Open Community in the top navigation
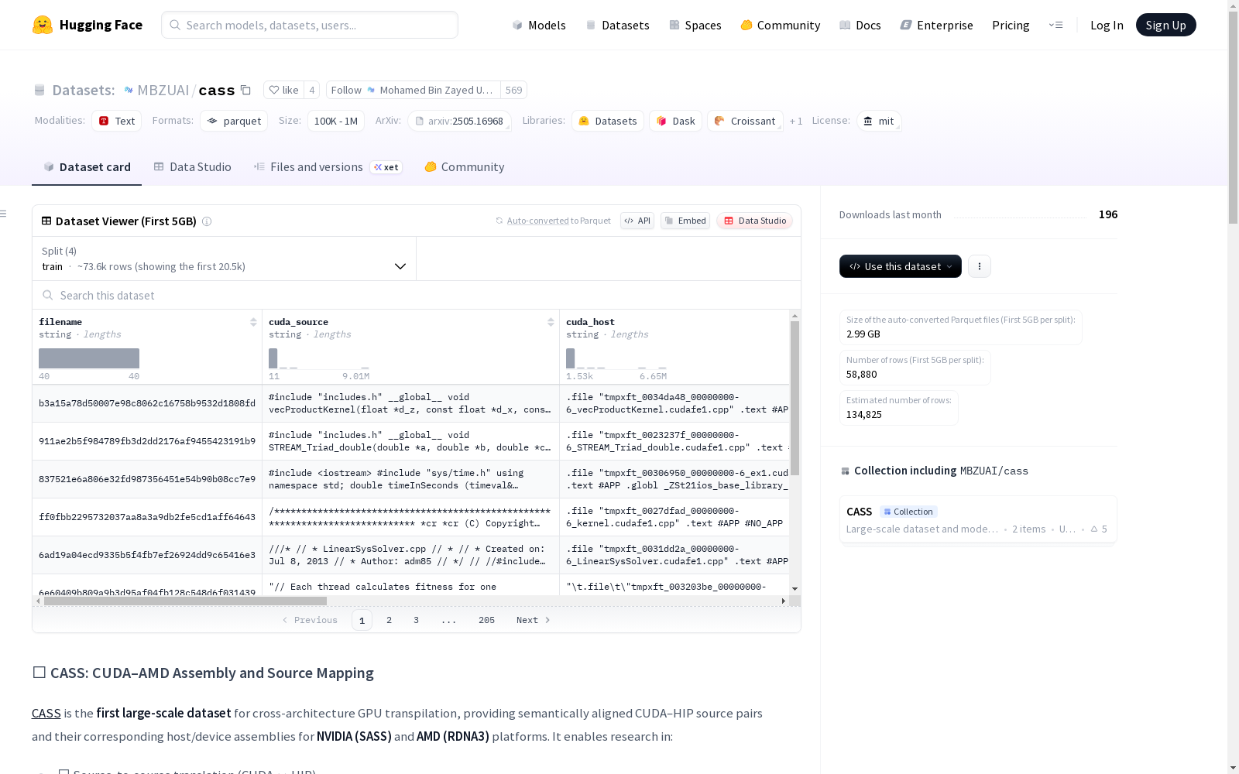 (781, 25)
